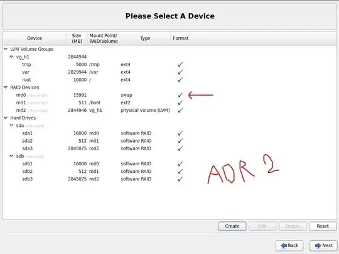
Task: Click the Type column header
Action: [145, 38]
